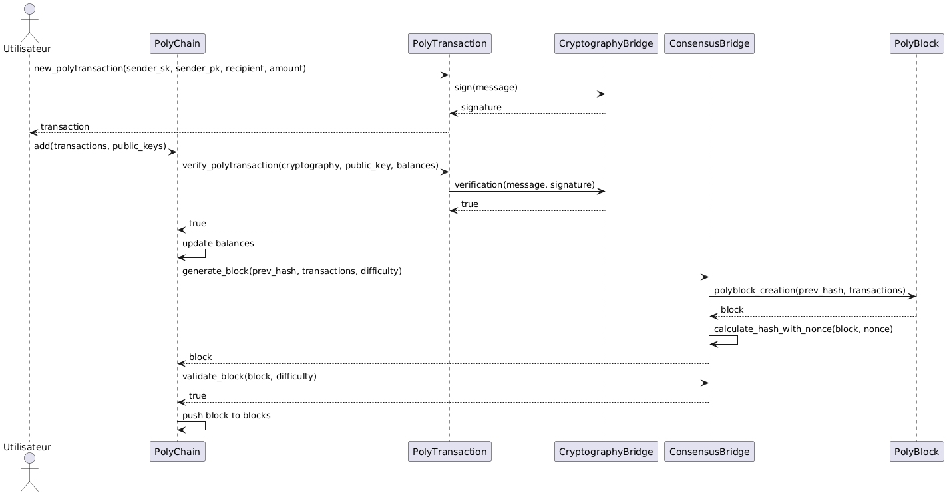Click the "block" reply under "polyblock_creation"
947x495 pixels.
point(732,310)
